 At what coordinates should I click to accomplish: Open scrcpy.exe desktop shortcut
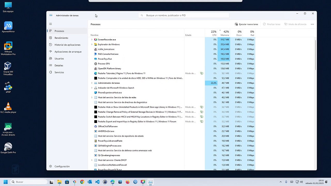pyautogui.click(x=8, y=129)
